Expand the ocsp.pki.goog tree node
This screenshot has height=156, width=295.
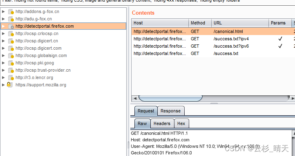[3, 63]
